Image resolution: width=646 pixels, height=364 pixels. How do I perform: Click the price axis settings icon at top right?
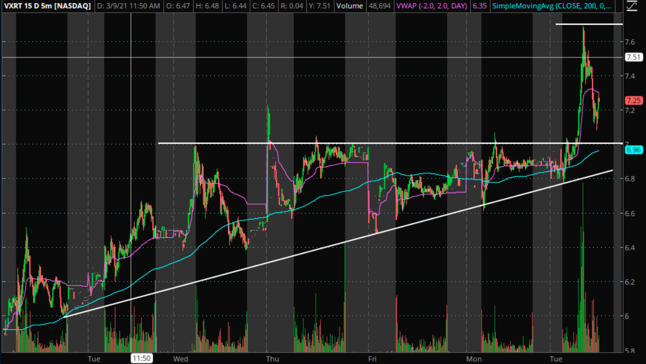click(631, 6)
